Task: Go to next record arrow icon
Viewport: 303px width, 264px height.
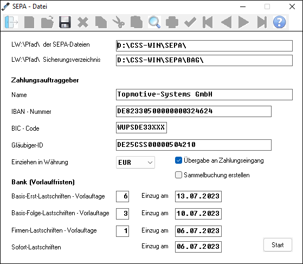Action: (243, 22)
